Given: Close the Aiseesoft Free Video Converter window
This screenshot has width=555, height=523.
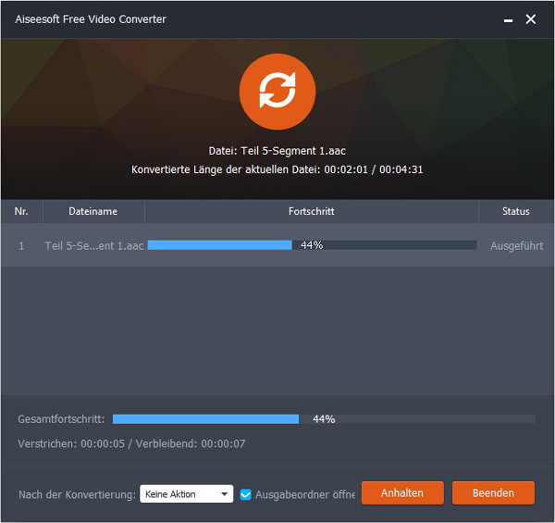Looking at the screenshot, I should [531, 19].
